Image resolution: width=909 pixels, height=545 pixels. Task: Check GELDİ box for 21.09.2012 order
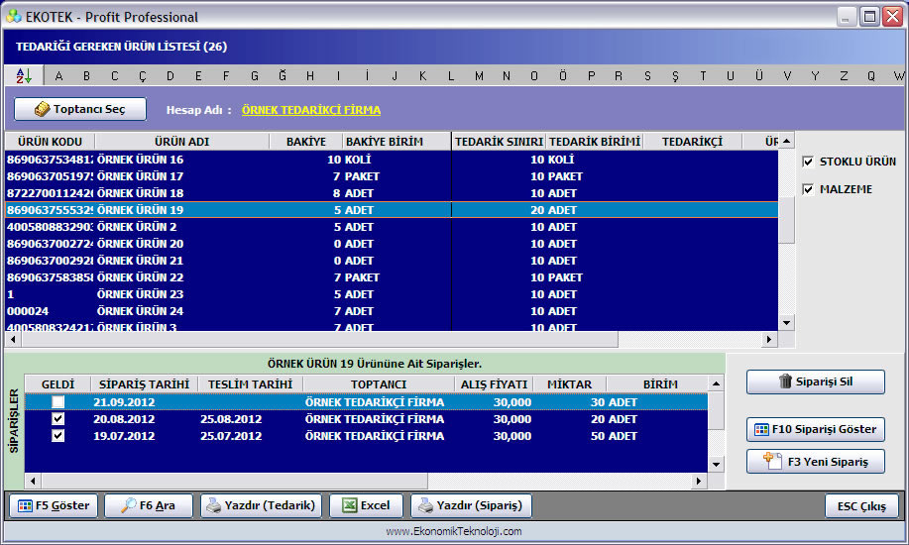[x=57, y=401]
